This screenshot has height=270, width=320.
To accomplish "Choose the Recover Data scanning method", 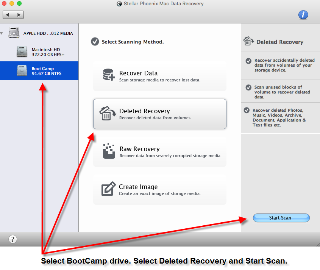I will (159, 76).
